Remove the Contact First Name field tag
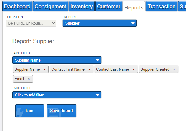 pyautogui.click(x=89, y=69)
